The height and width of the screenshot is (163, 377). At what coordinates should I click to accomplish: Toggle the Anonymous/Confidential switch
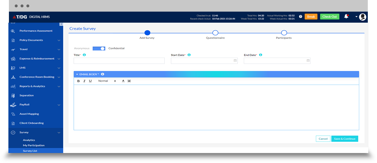(x=99, y=49)
